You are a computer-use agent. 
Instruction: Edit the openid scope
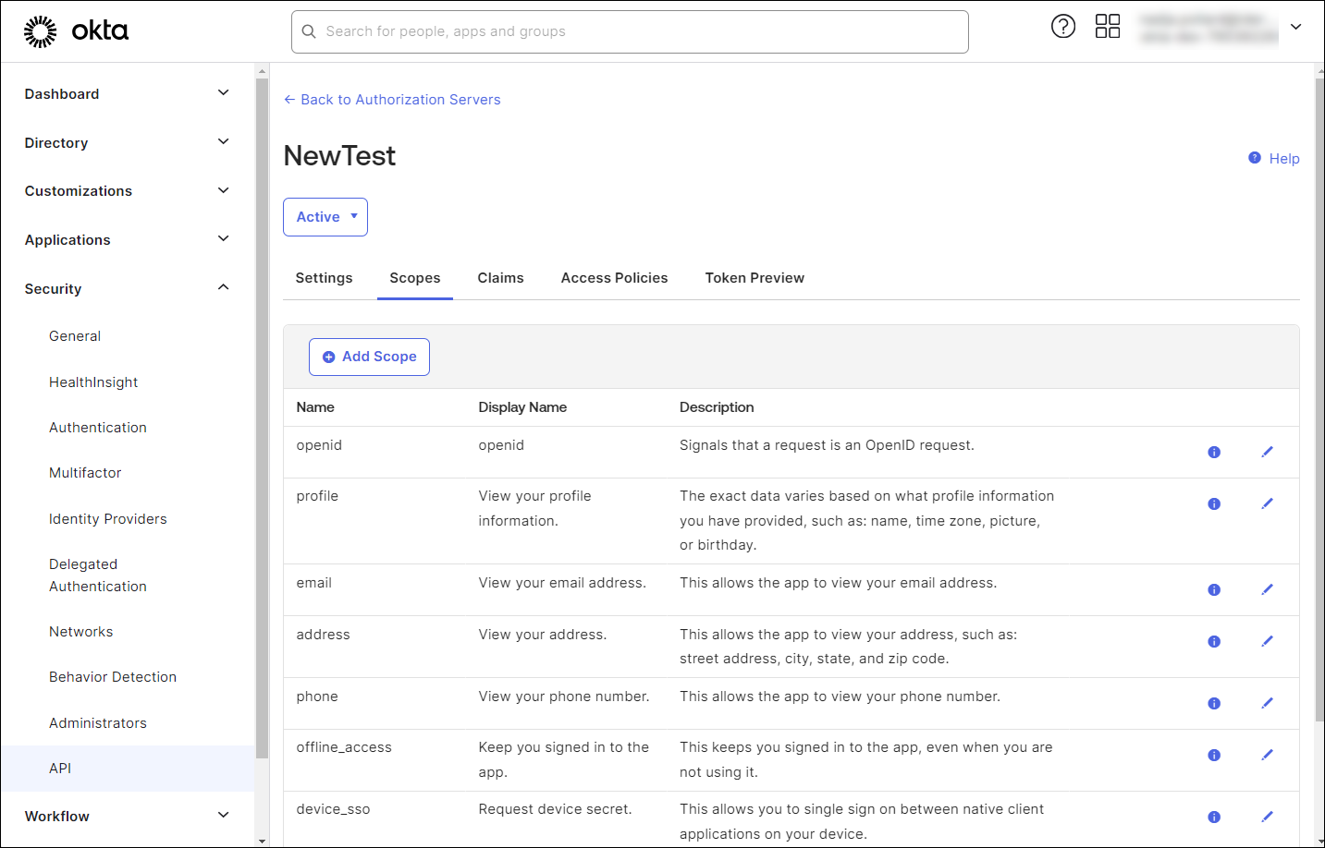[x=1268, y=452]
